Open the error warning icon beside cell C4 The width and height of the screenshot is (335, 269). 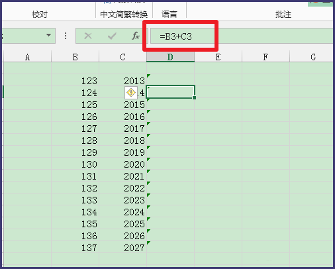[x=131, y=93]
